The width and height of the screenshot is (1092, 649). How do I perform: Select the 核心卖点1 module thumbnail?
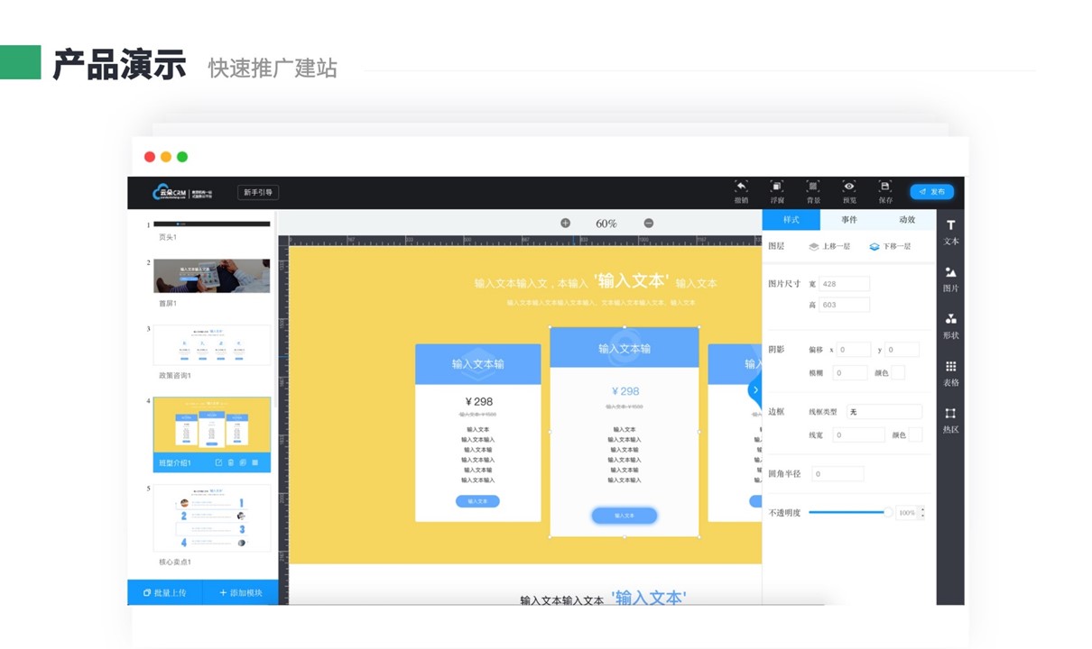pyautogui.click(x=211, y=518)
